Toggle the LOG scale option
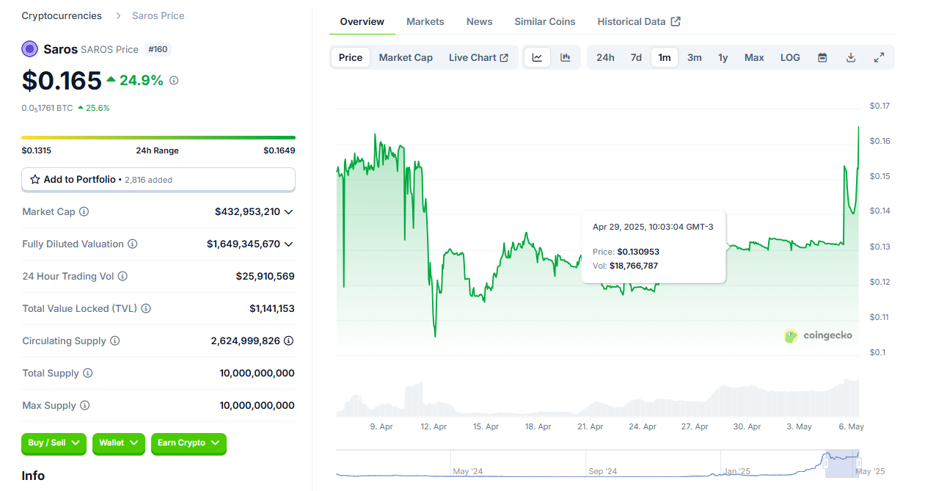The image size is (925, 491). point(790,57)
